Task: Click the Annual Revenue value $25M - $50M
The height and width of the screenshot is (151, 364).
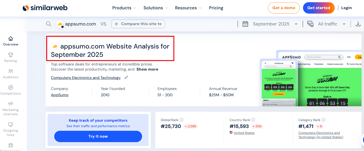Action: tap(221, 95)
